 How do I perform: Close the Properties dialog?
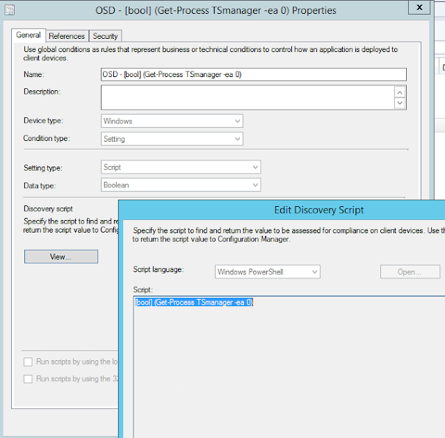tap(419, 7)
